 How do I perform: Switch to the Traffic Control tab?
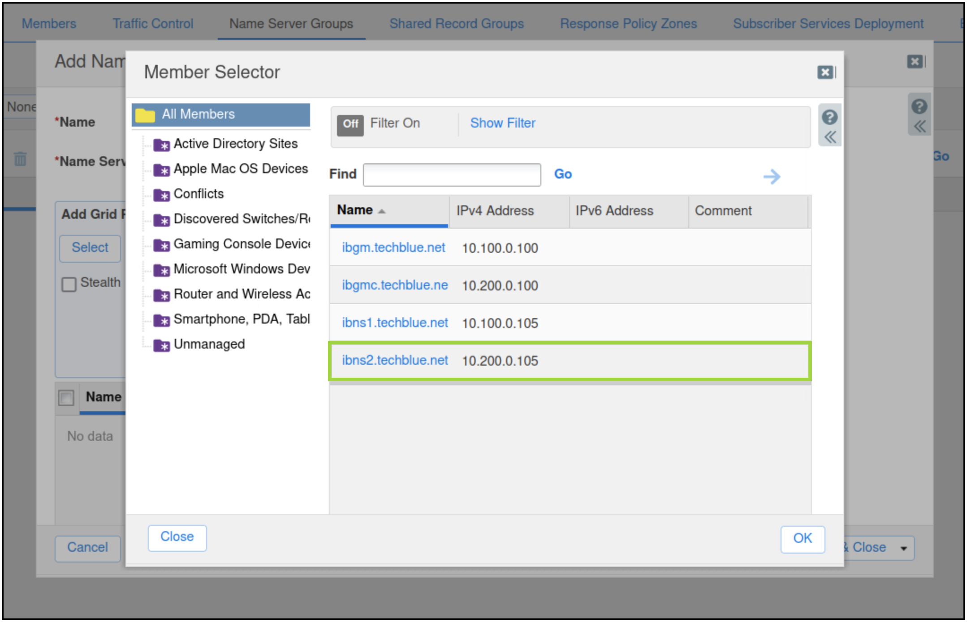153,23
